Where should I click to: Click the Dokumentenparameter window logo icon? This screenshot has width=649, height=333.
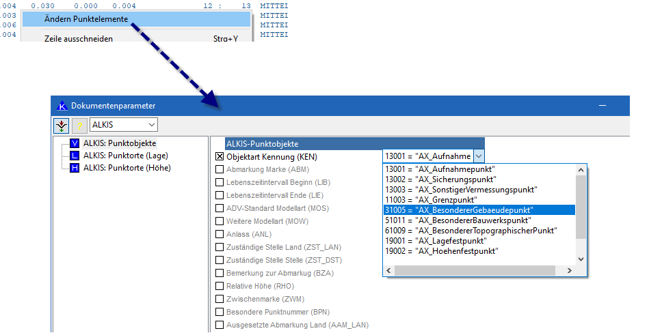[x=62, y=106]
